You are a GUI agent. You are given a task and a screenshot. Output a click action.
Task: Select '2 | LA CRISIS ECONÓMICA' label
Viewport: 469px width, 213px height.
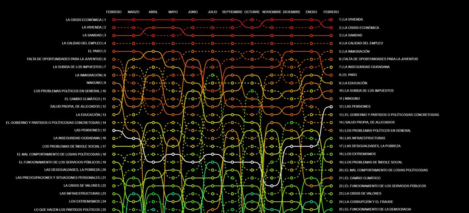(x=359, y=27)
